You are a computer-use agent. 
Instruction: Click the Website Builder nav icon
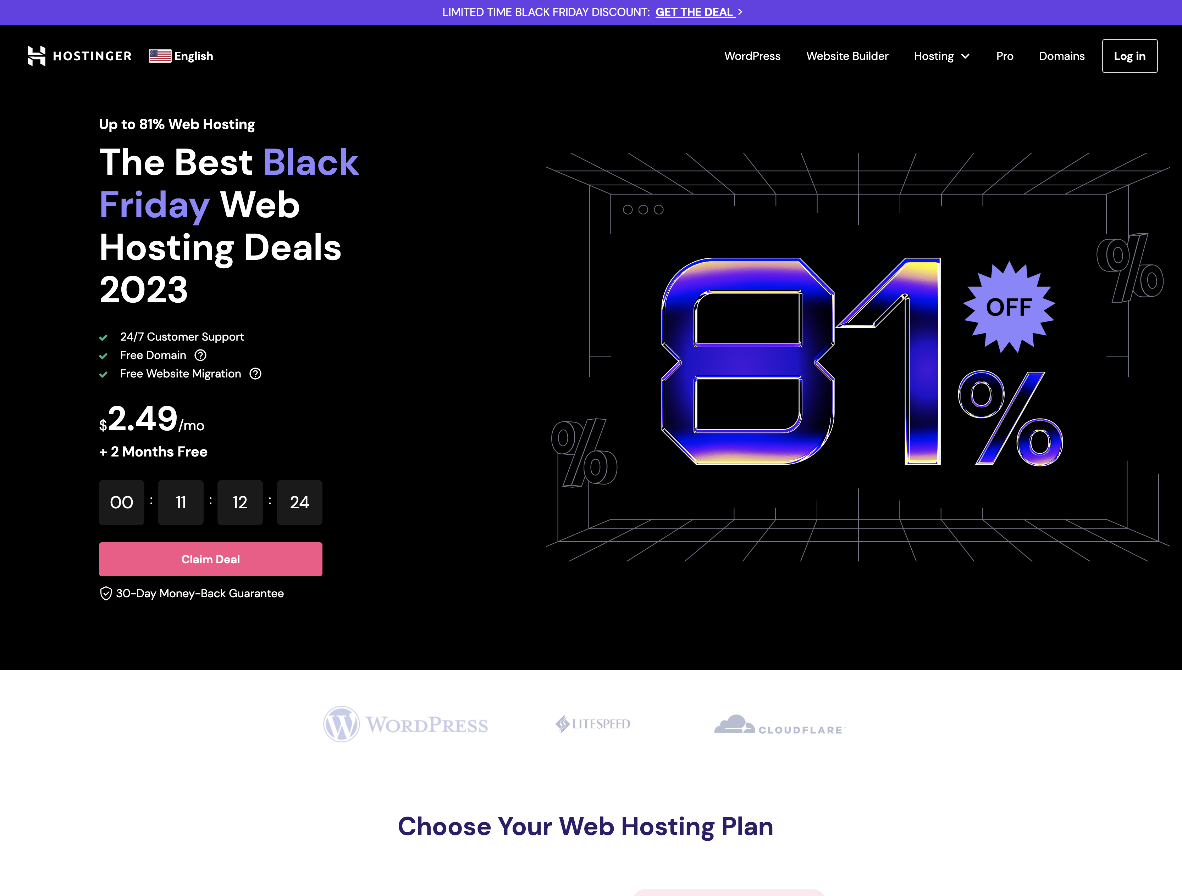click(847, 56)
